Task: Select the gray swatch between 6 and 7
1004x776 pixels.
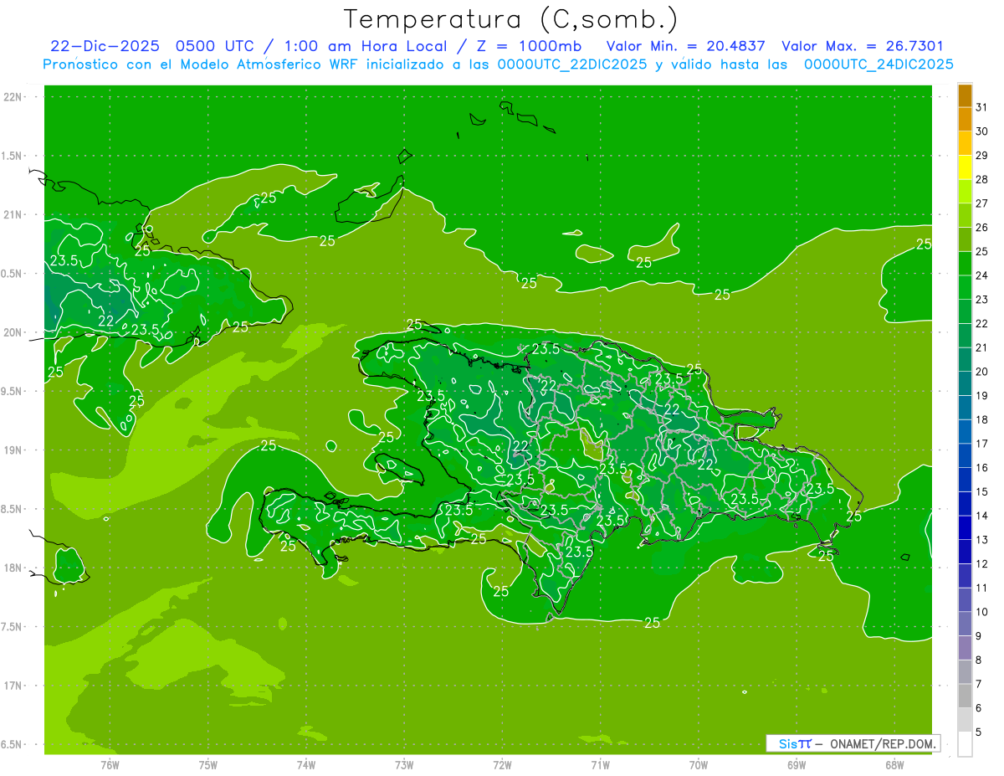Action: click(x=965, y=696)
